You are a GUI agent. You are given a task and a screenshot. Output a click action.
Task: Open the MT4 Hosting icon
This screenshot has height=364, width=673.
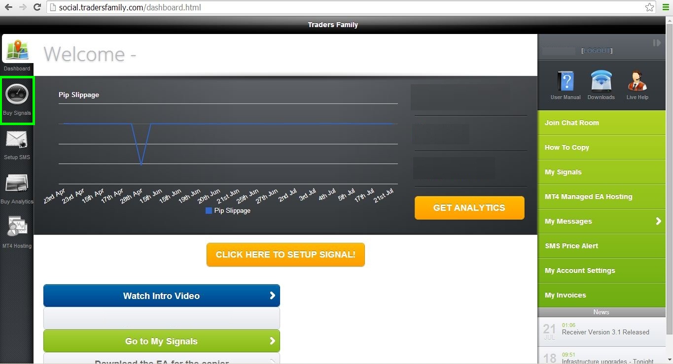(17, 227)
